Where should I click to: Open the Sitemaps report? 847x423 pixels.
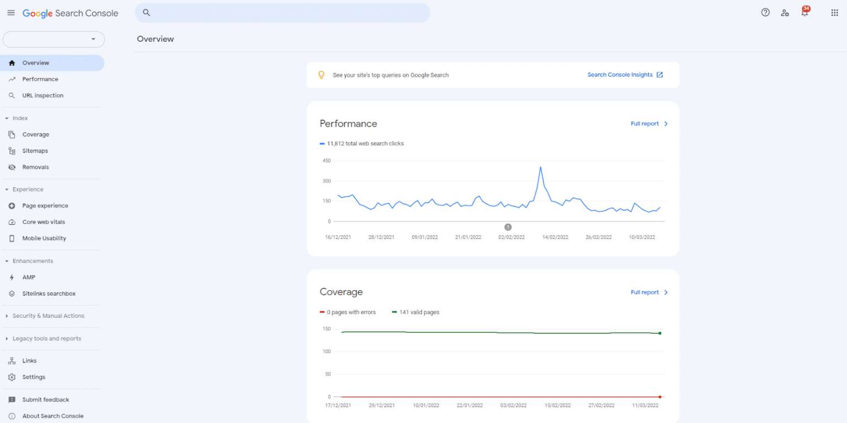point(35,150)
